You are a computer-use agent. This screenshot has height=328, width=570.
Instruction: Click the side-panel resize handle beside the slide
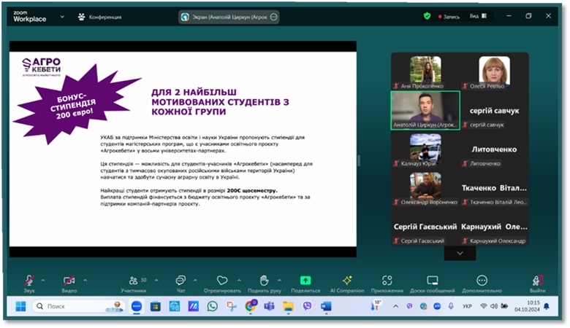tap(359, 160)
